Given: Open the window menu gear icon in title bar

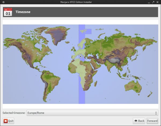Looking at the screenshot, I should click(x=3, y=2).
